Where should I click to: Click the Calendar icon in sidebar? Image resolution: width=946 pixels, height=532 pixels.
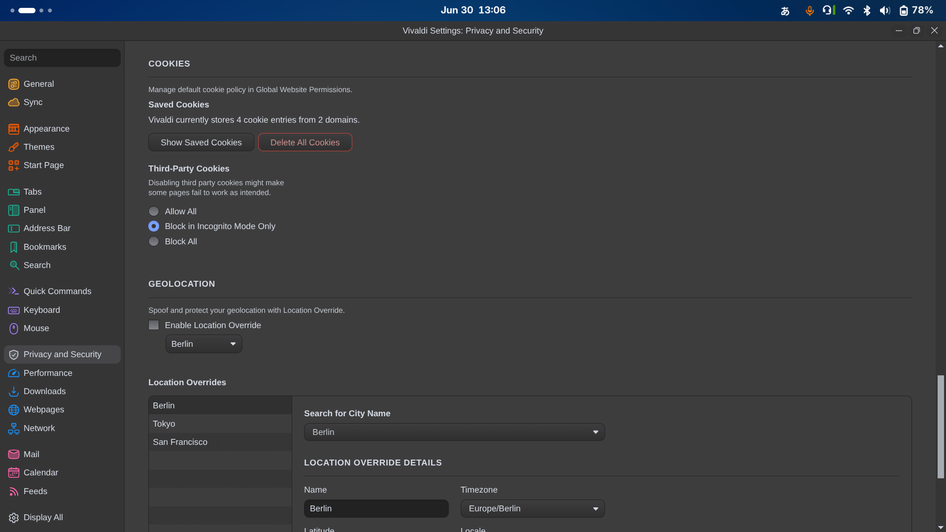pos(14,473)
